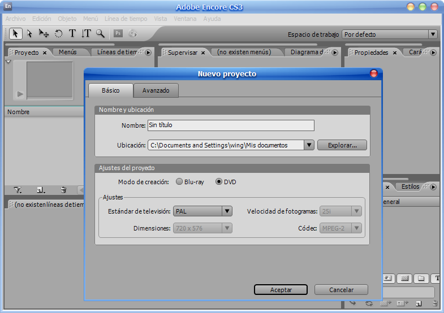Open the Espacio de trabajo dropdown
This screenshot has width=444, height=313.
[433, 34]
